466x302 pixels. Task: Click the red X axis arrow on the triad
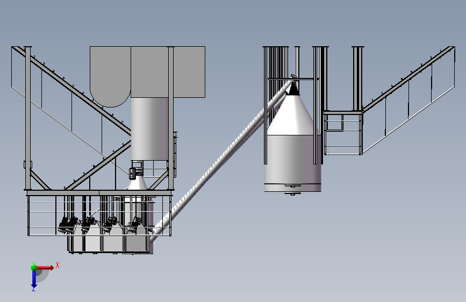[x=45, y=268]
